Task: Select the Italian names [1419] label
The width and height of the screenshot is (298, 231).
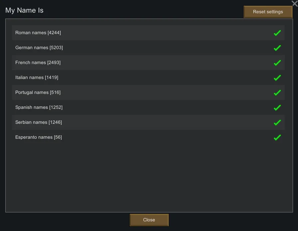Action: pos(37,77)
